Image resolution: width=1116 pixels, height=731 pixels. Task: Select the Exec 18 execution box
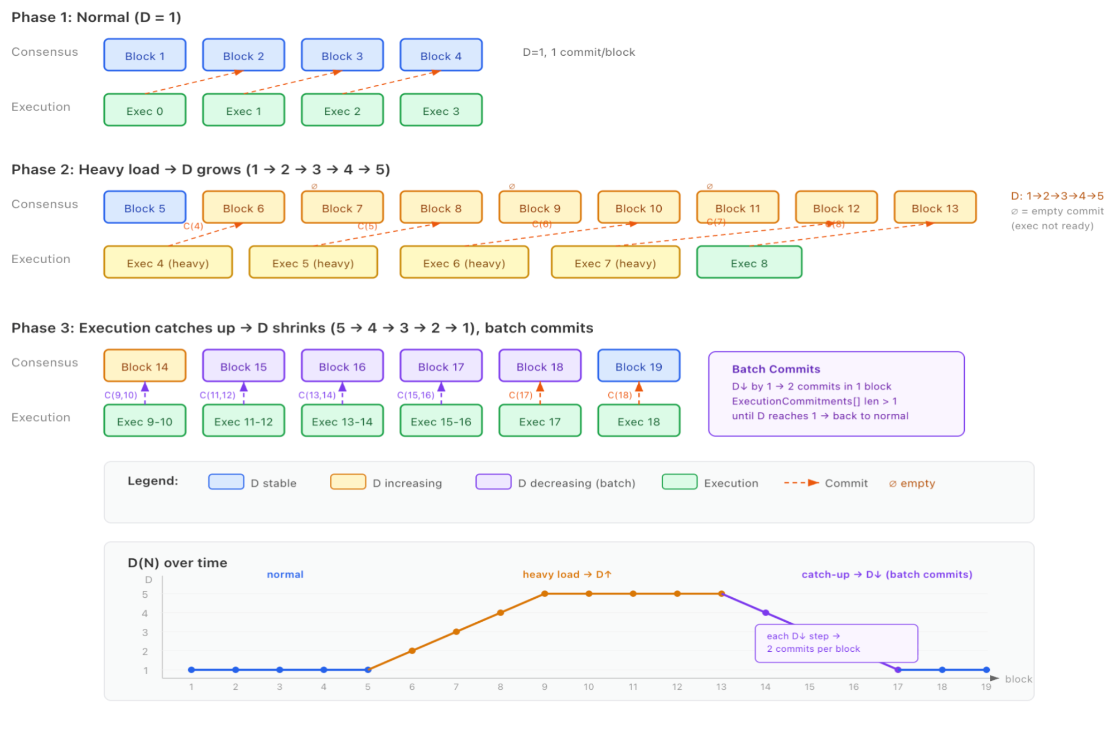pyautogui.click(x=638, y=421)
